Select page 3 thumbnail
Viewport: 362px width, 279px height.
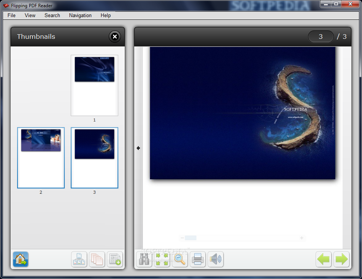click(x=94, y=158)
